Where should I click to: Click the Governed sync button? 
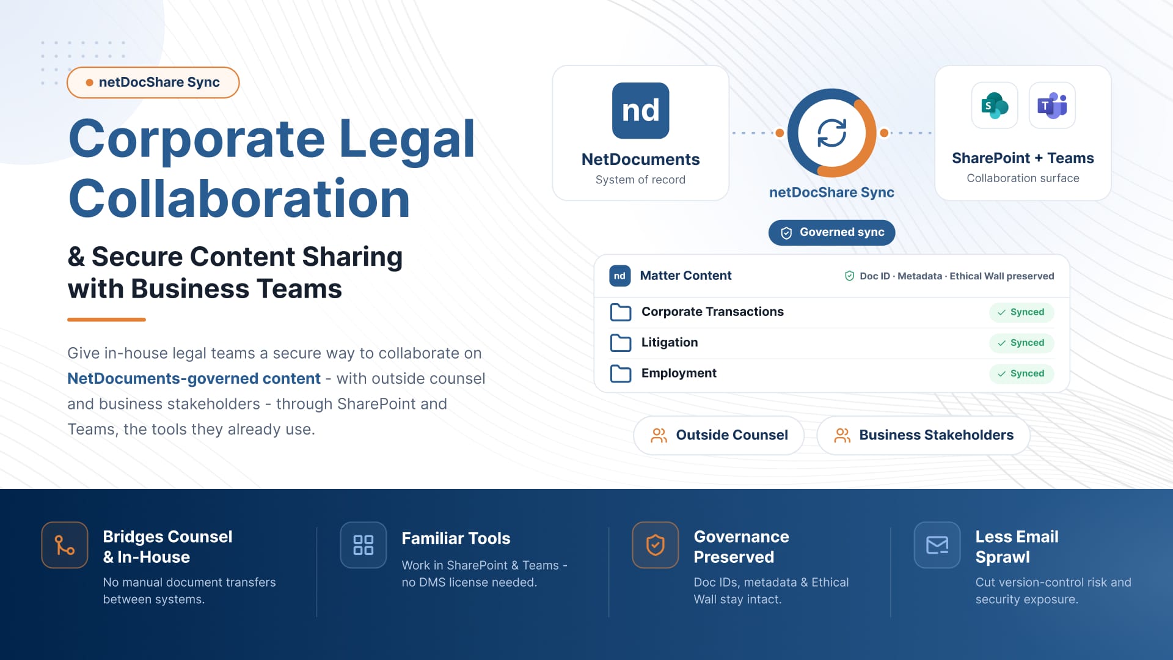point(831,233)
